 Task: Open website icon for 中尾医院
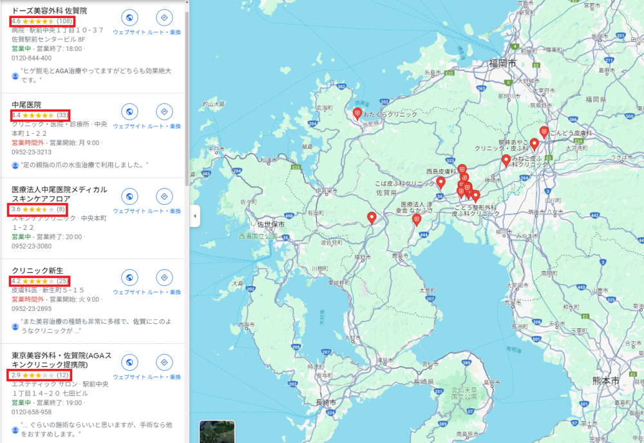129,111
